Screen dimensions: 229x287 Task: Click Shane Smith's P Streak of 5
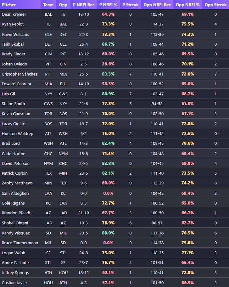(131, 104)
